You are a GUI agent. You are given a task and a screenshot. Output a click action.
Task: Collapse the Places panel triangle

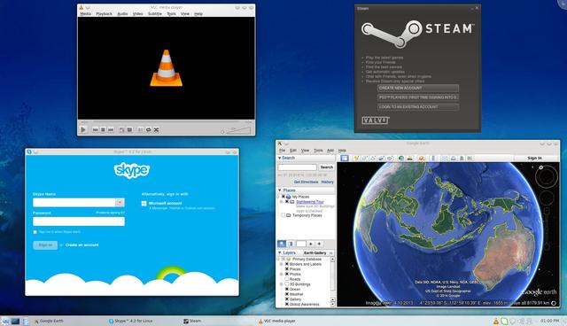click(280, 190)
